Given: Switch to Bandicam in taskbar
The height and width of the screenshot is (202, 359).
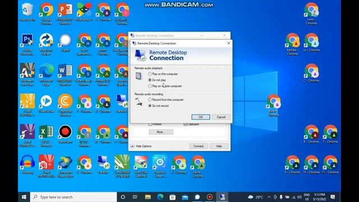Looking at the screenshot, I should (x=209, y=197).
